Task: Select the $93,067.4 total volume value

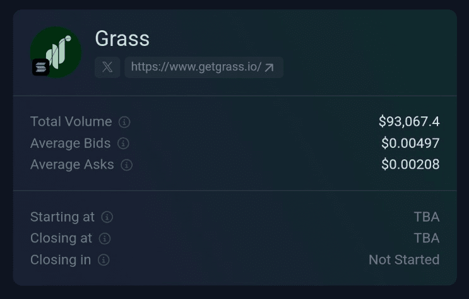Action: click(x=409, y=121)
